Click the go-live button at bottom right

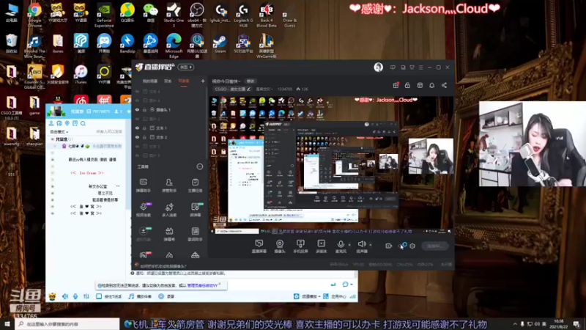[x=434, y=246]
